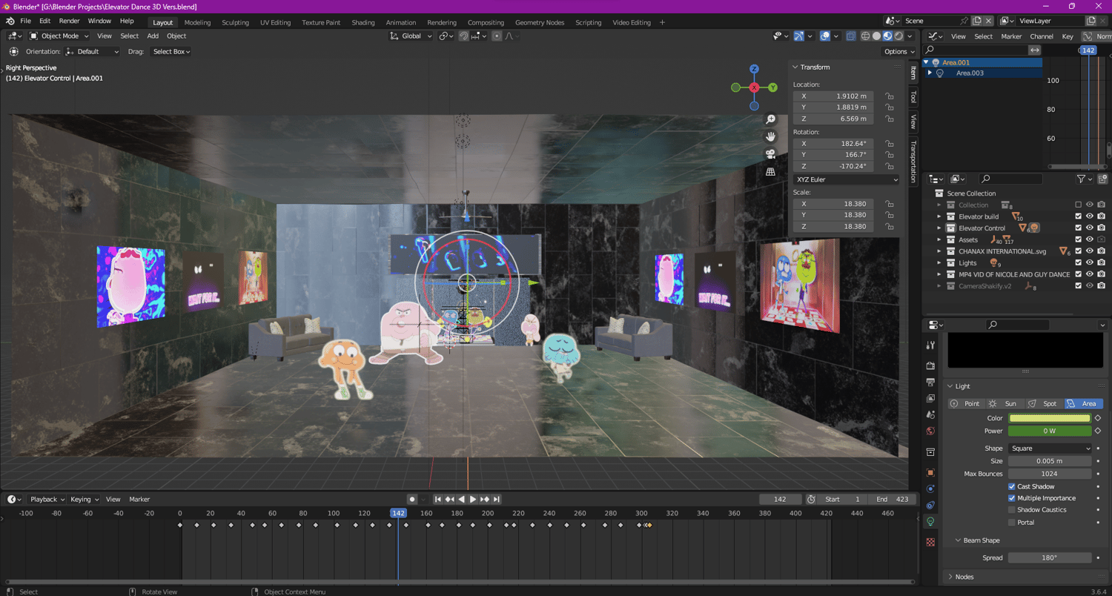Open the World properties tab icon
This screenshot has height=596, width=1112.
click(x=930, y=431)
